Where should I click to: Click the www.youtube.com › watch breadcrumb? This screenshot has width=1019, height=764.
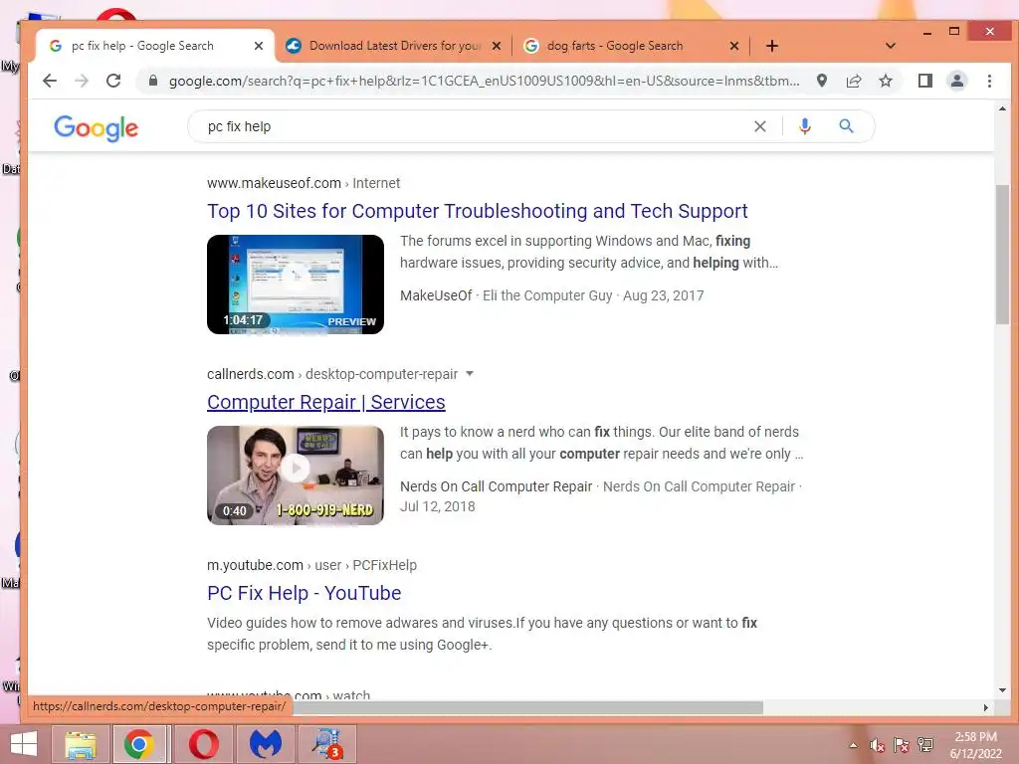click(x=289, y=694)
